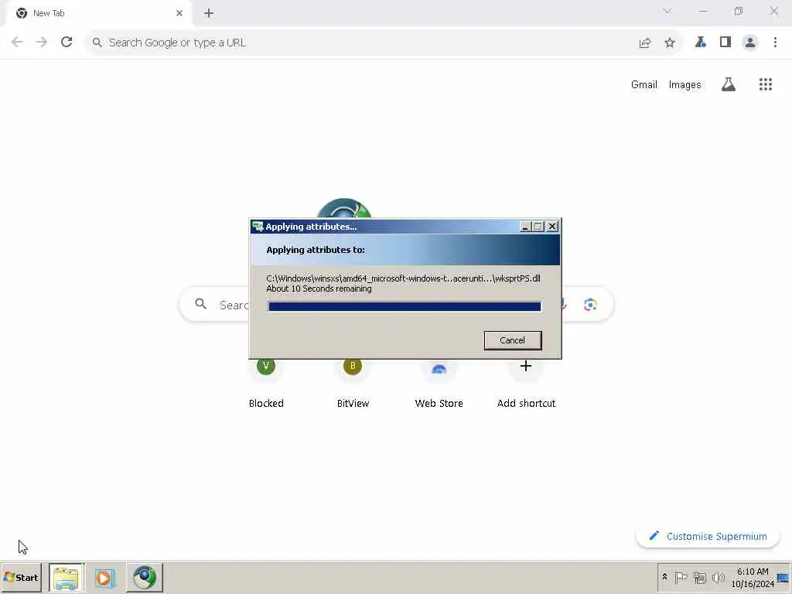Viewport: 792px width, 594px height.
Task: Show hidden tray icons arrow
Action: pos(664,577)
